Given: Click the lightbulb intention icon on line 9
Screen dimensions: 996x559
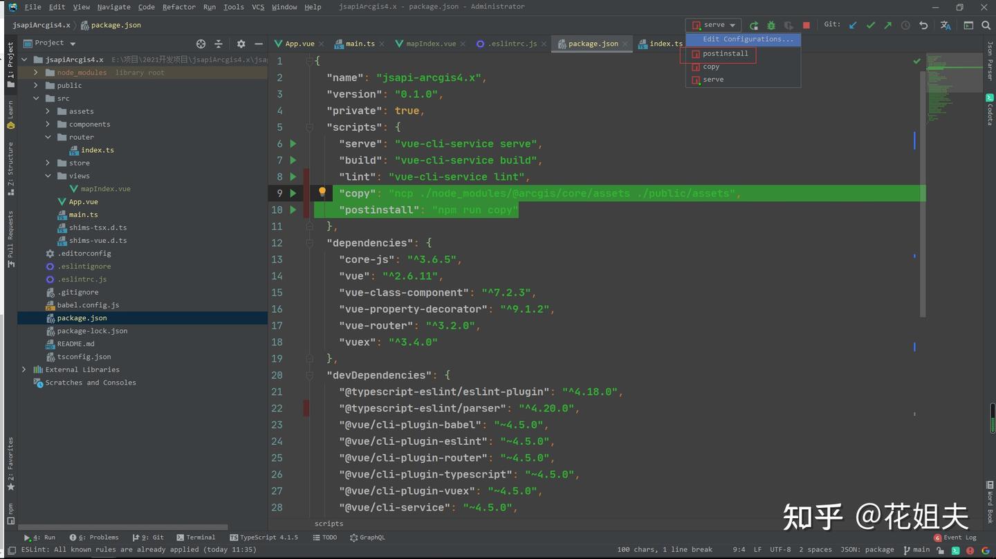Looking at the screenshot, I should tap(322, 192).
